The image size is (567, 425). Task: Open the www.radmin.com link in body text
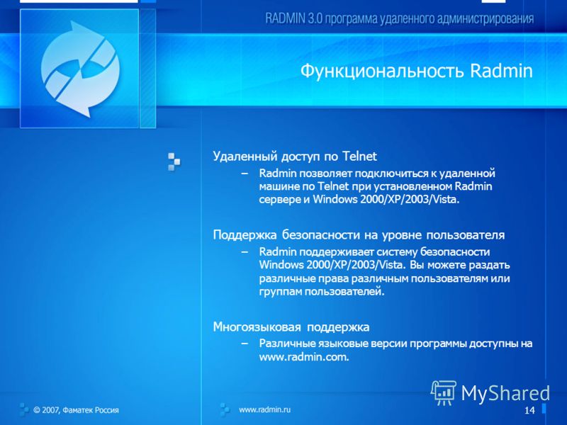point(303,358)
